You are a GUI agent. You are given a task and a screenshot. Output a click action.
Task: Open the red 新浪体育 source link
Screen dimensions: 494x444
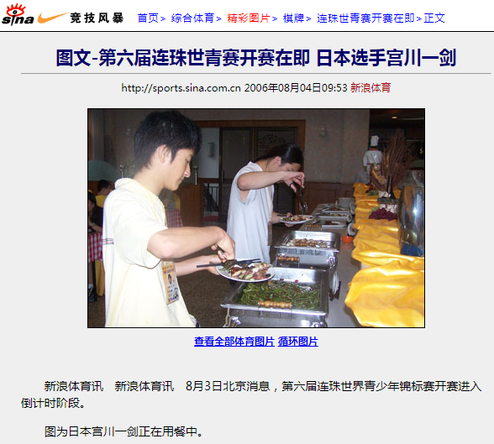(x=370, y=88)
